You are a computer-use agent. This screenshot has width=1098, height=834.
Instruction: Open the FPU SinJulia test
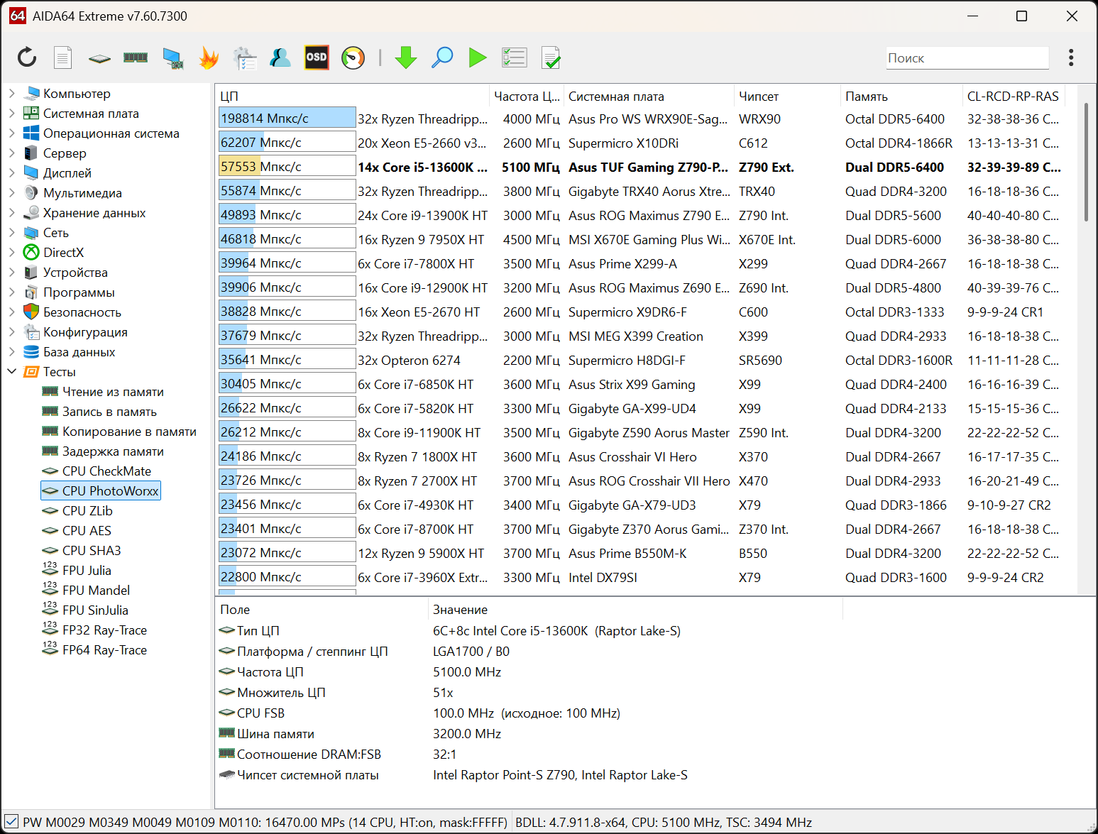click(x=95, y=610)
